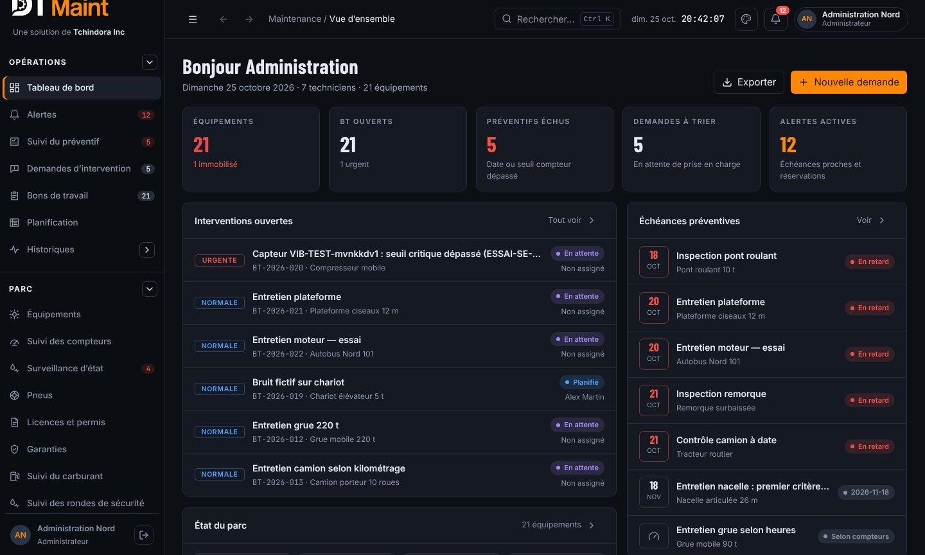Open Voir chevron in Échéances préventives

[882, 220]
